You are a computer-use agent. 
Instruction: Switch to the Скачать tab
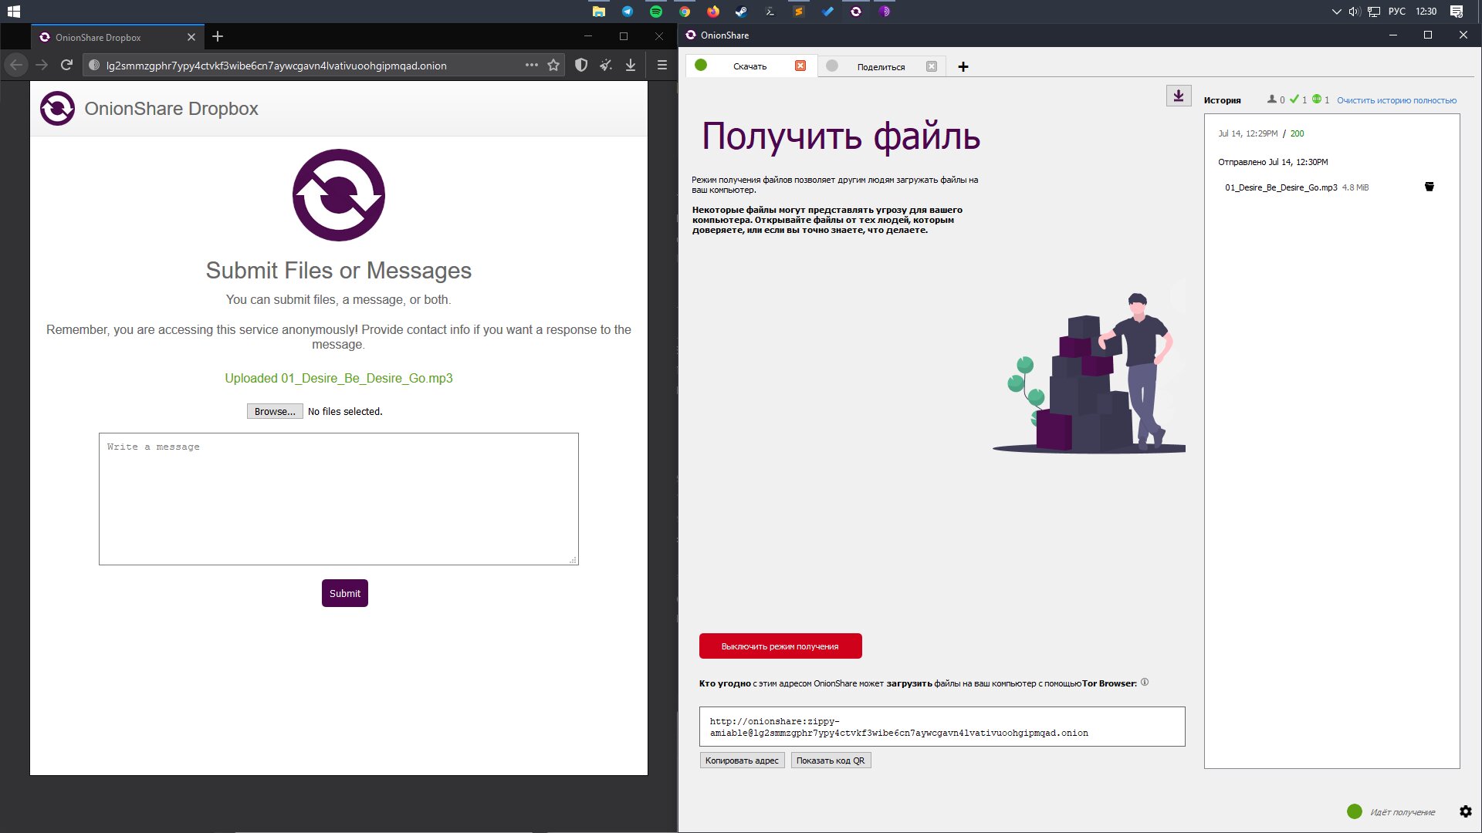pyautogui.click(x=749, y=66)
